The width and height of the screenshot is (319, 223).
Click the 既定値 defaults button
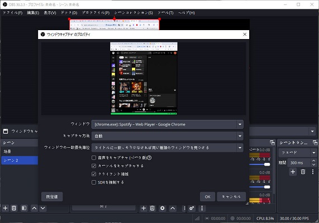coord(52,197)
